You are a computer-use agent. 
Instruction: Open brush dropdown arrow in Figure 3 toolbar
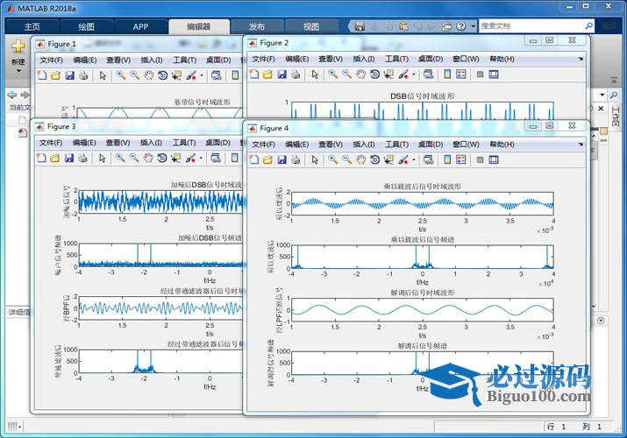[201, 158]
